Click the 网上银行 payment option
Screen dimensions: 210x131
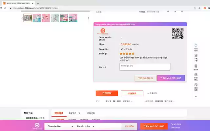tap(117, 101)
